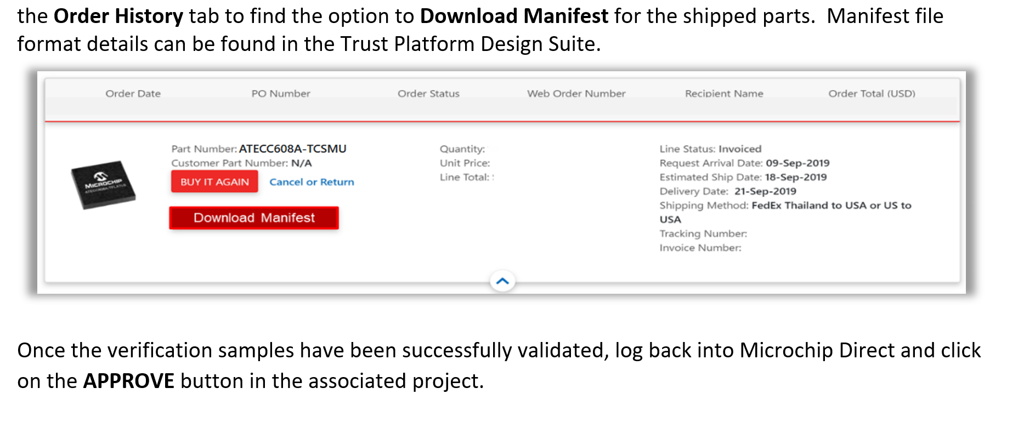This screenshot has height=422, width=1018.
Task: Select the part number ATECC608A-TCSMU text
Action: pos(292,149)
